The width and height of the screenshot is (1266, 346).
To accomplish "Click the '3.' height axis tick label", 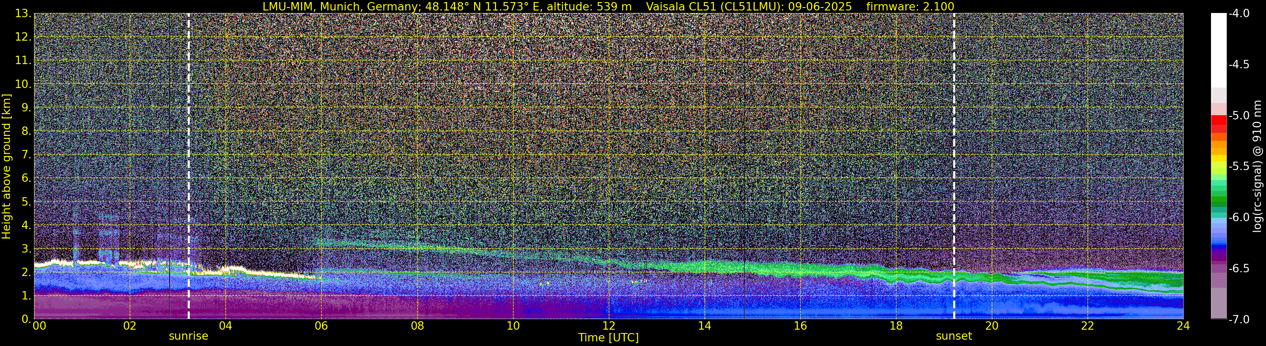I will pyautogui.click(x=26, y=249).
